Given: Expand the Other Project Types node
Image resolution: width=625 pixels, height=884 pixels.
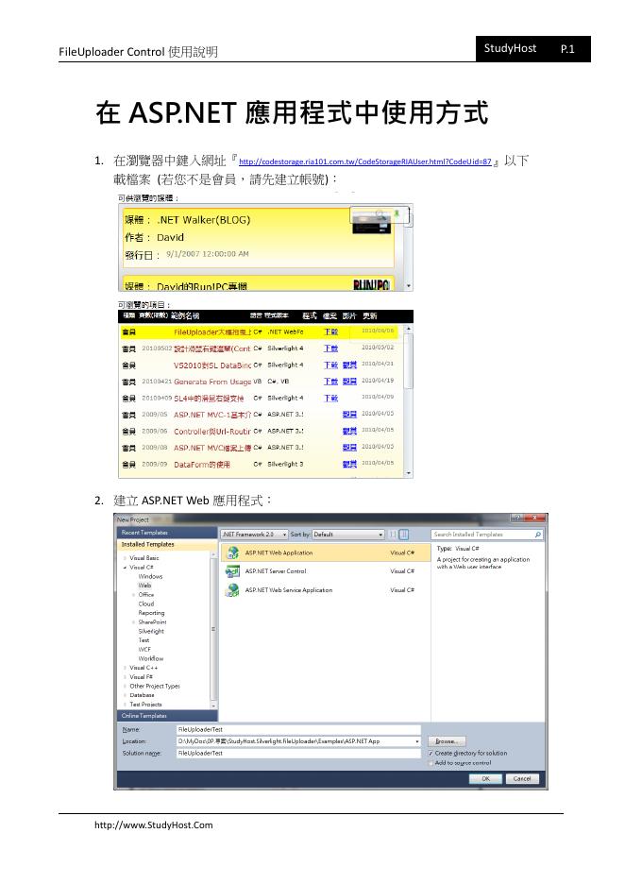Looking at the screenshot, I should pos(126,686).
